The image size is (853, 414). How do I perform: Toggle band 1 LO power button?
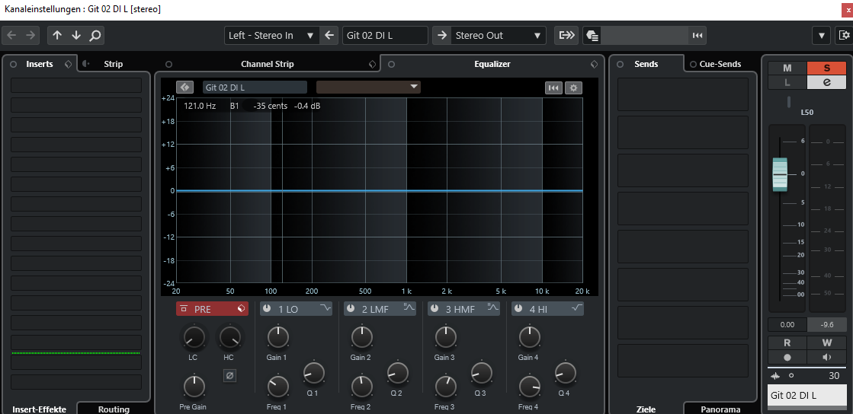click(267, 308)
